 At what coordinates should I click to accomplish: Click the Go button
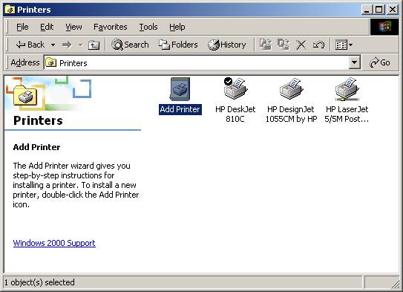click(x=380, y=62)
